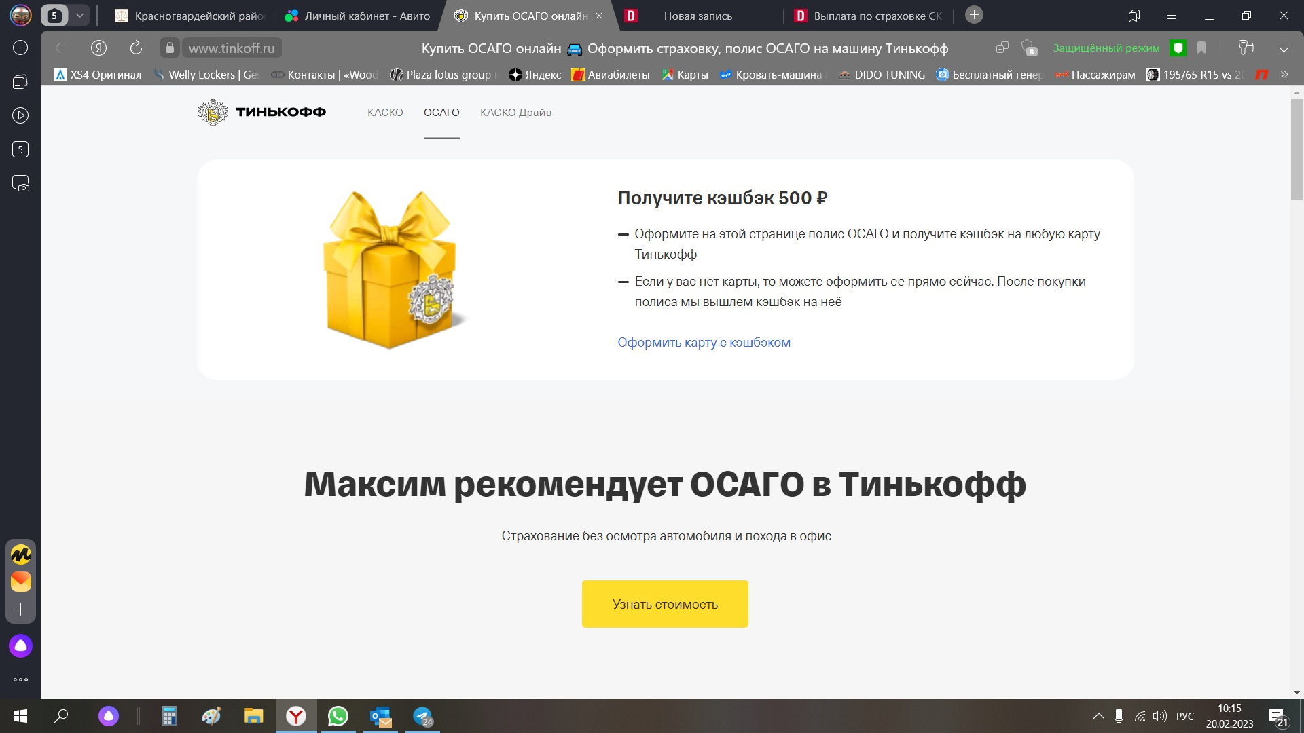Click Оформить карту с кэшбэком link
Viewport: 1304px width, 733px height.
(704, 342)
